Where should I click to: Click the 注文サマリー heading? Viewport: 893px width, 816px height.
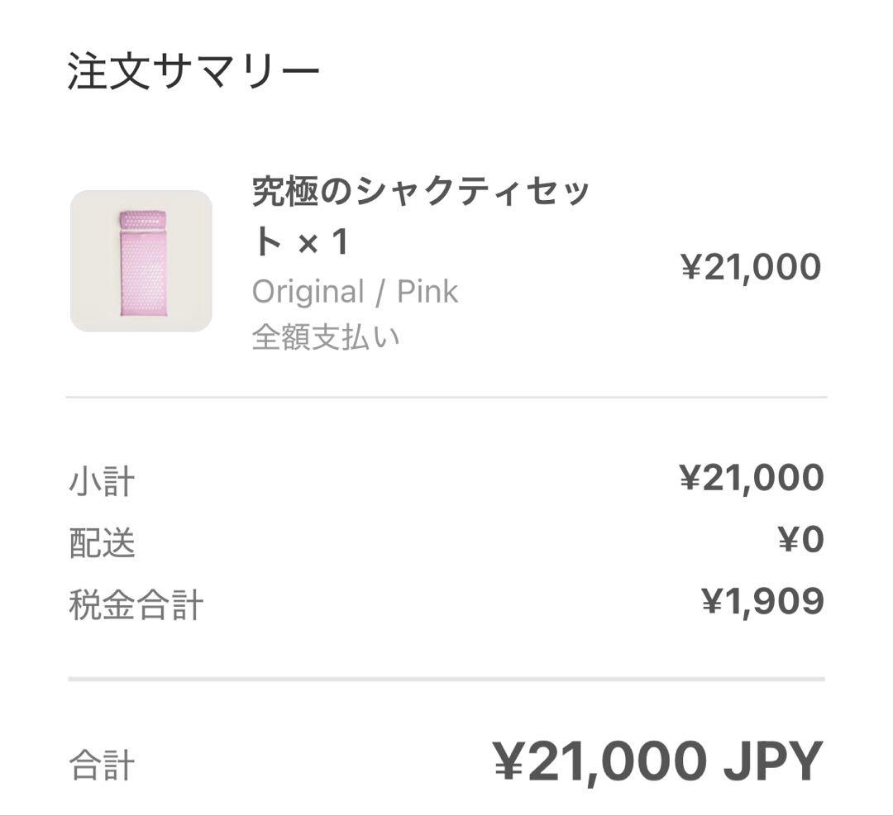(x=193, y=73)
